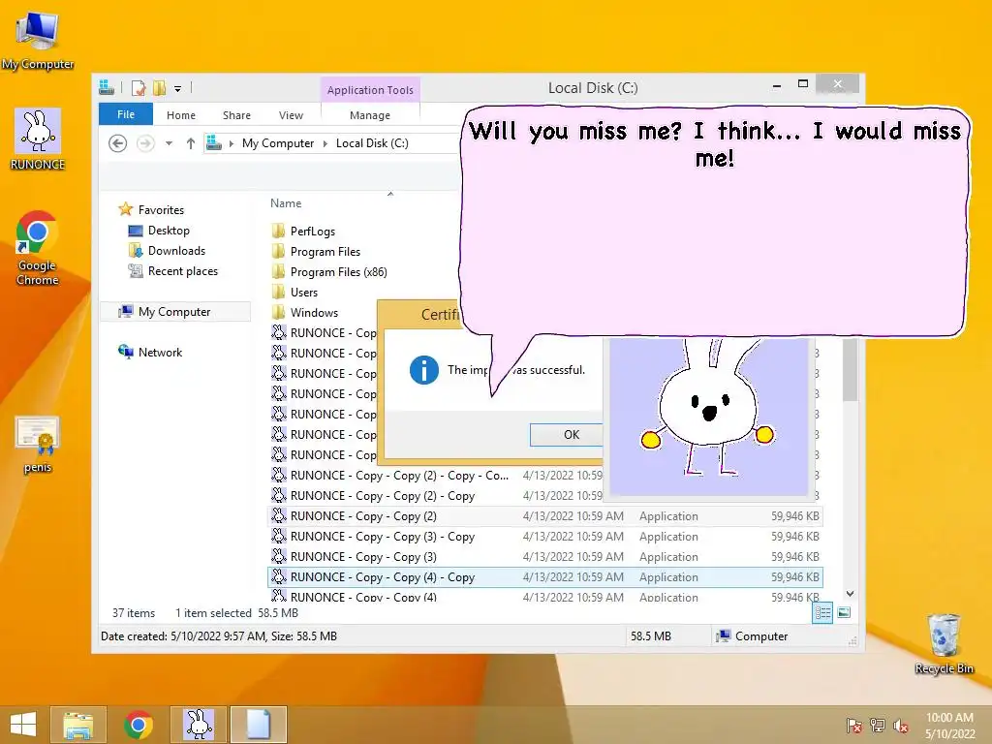Open recent locations dropdown arrow
The width and height of the screenshot is (992, 744).
(x=169, y=143)
